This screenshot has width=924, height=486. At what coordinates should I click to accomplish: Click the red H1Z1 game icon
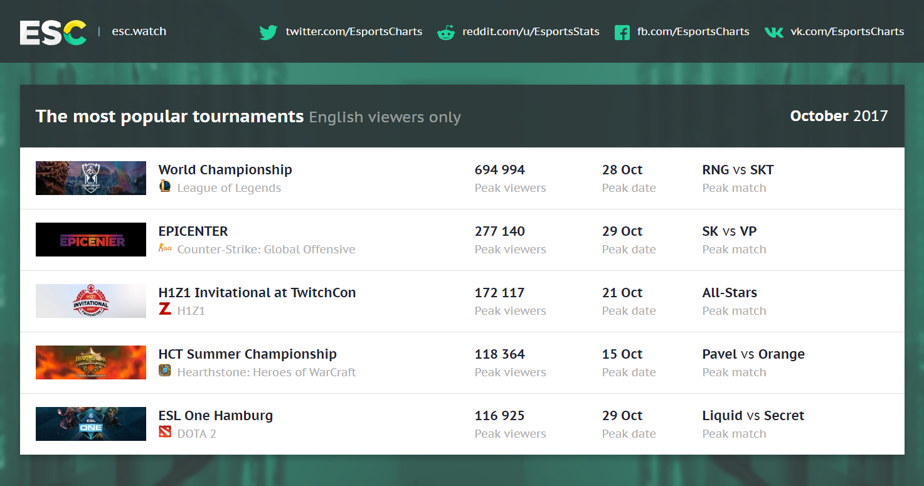(x=165, y=309)
